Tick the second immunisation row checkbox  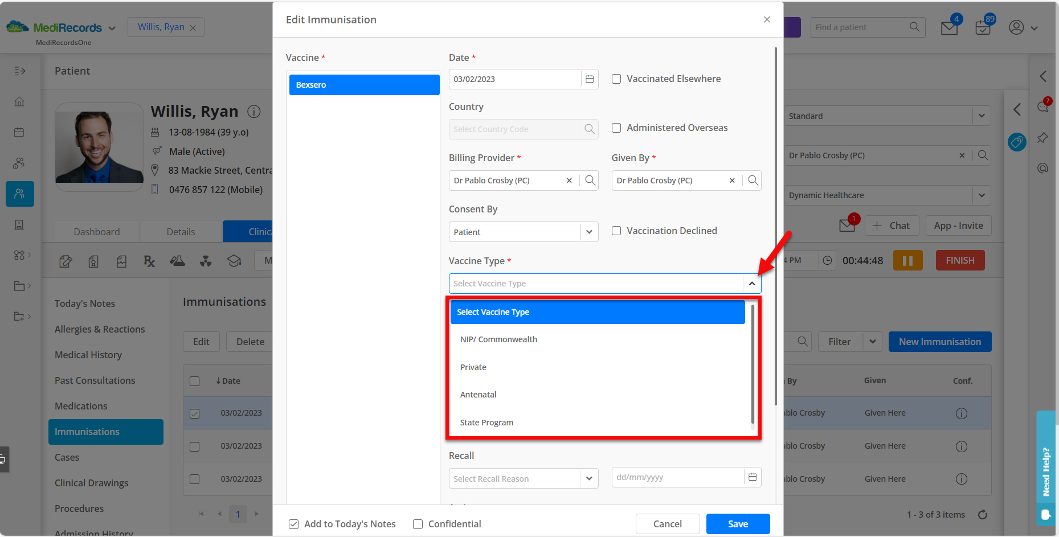coord(195,446)
